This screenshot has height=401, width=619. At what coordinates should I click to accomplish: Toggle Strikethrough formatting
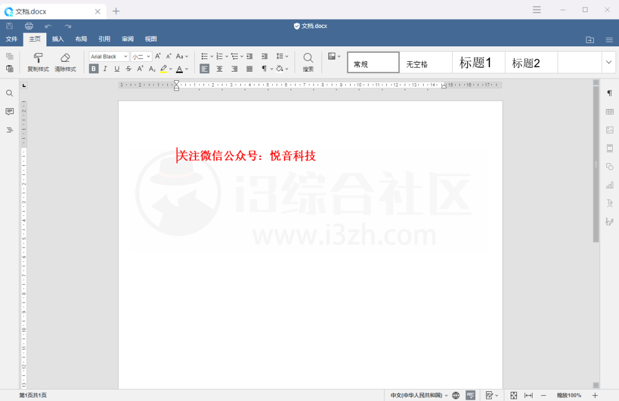pos(129,69)
